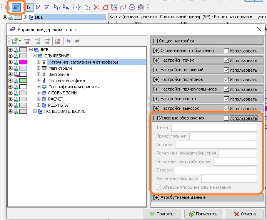Click the delete layer icon with red X
Screen dimensions: 267x220
(57, 41)
